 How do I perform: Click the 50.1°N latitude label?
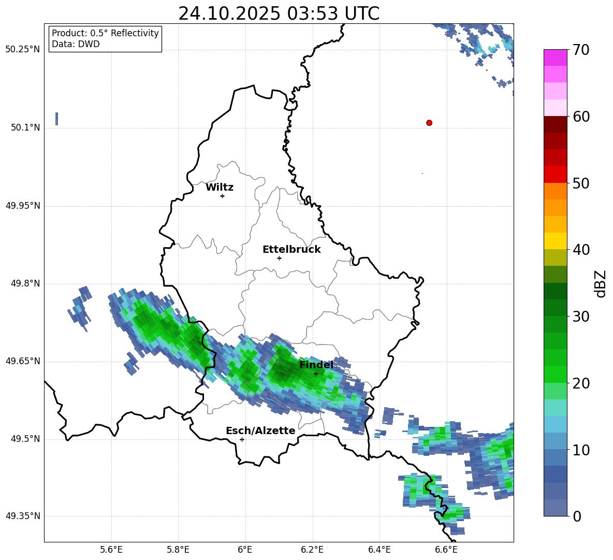pos(25,128)
